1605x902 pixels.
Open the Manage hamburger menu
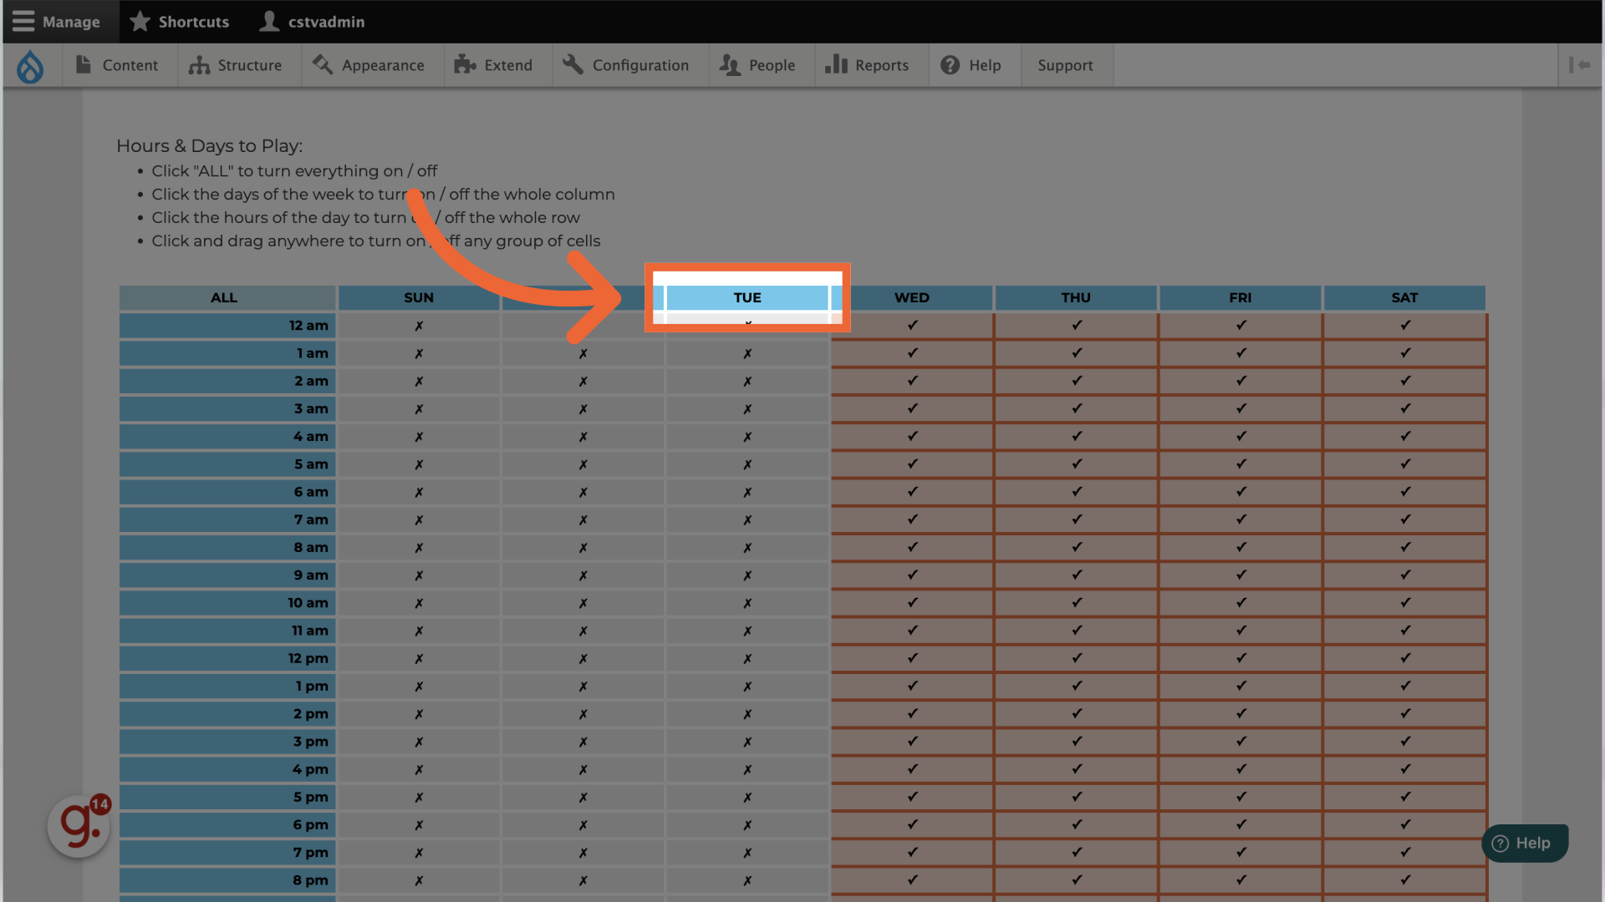(57, 22)
